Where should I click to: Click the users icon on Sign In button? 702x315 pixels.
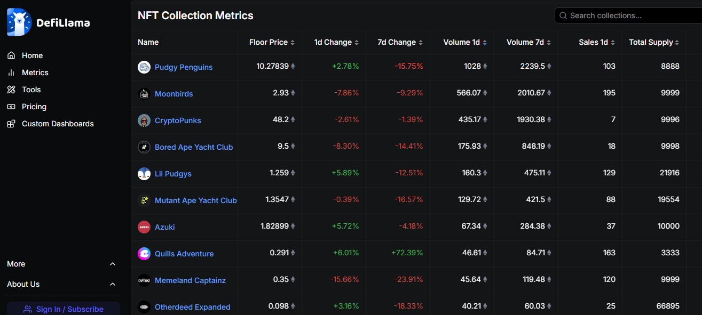pyautogui.click(x=28, y=309)
